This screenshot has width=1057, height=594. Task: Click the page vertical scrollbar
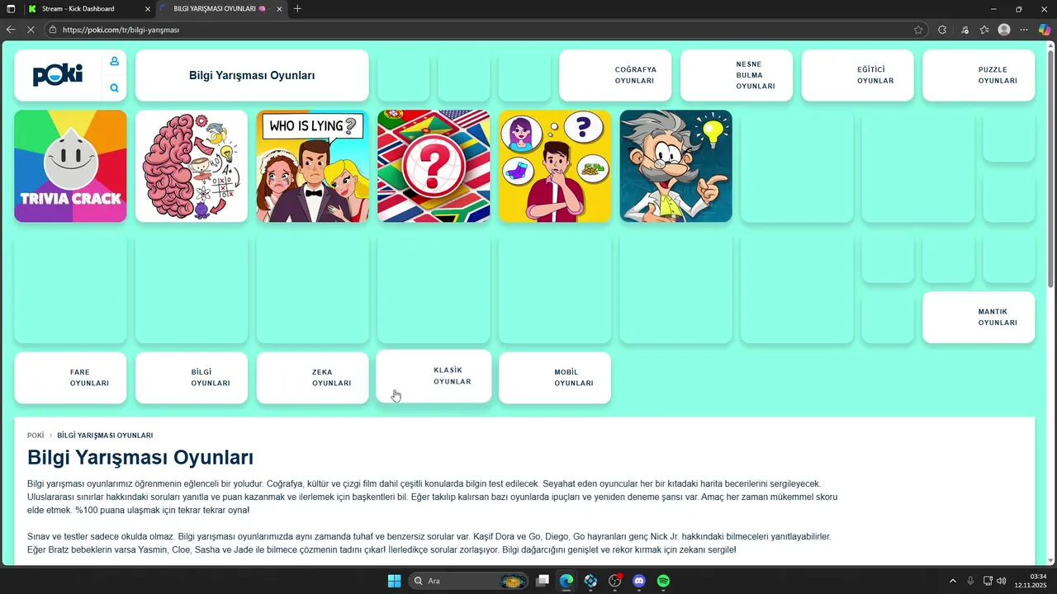point(1051,170)
